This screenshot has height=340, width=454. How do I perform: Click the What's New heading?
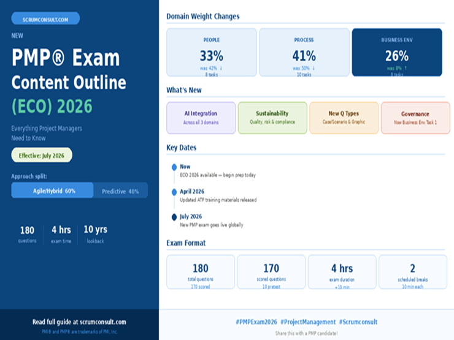(x=184, y=90)
